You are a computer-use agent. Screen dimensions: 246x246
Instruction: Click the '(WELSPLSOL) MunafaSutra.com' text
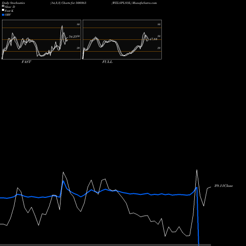click(134, 3)
